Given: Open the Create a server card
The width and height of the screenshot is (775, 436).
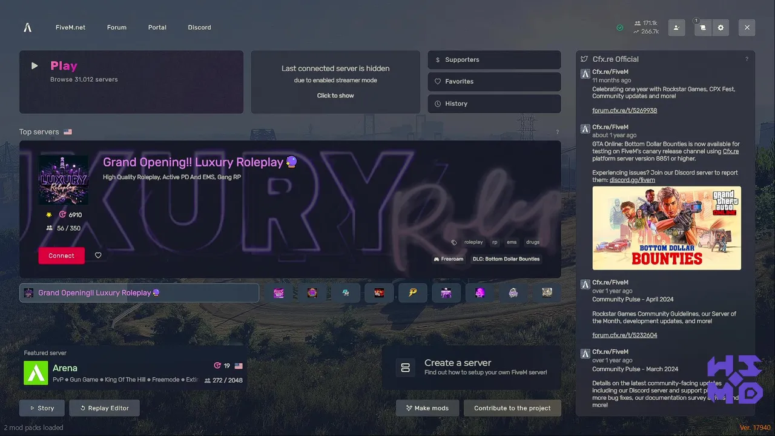Looking at the screenshot, I should click(471, 368).
